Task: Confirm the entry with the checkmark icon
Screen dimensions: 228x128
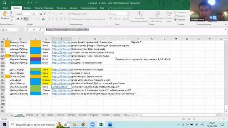Action: point(34,30)
